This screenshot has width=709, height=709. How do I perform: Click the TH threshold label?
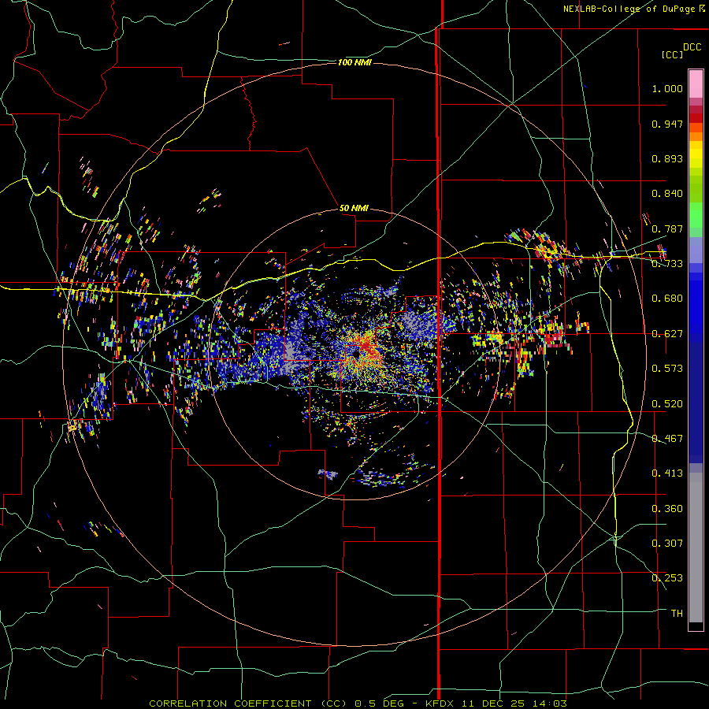(x=677, y=614)
